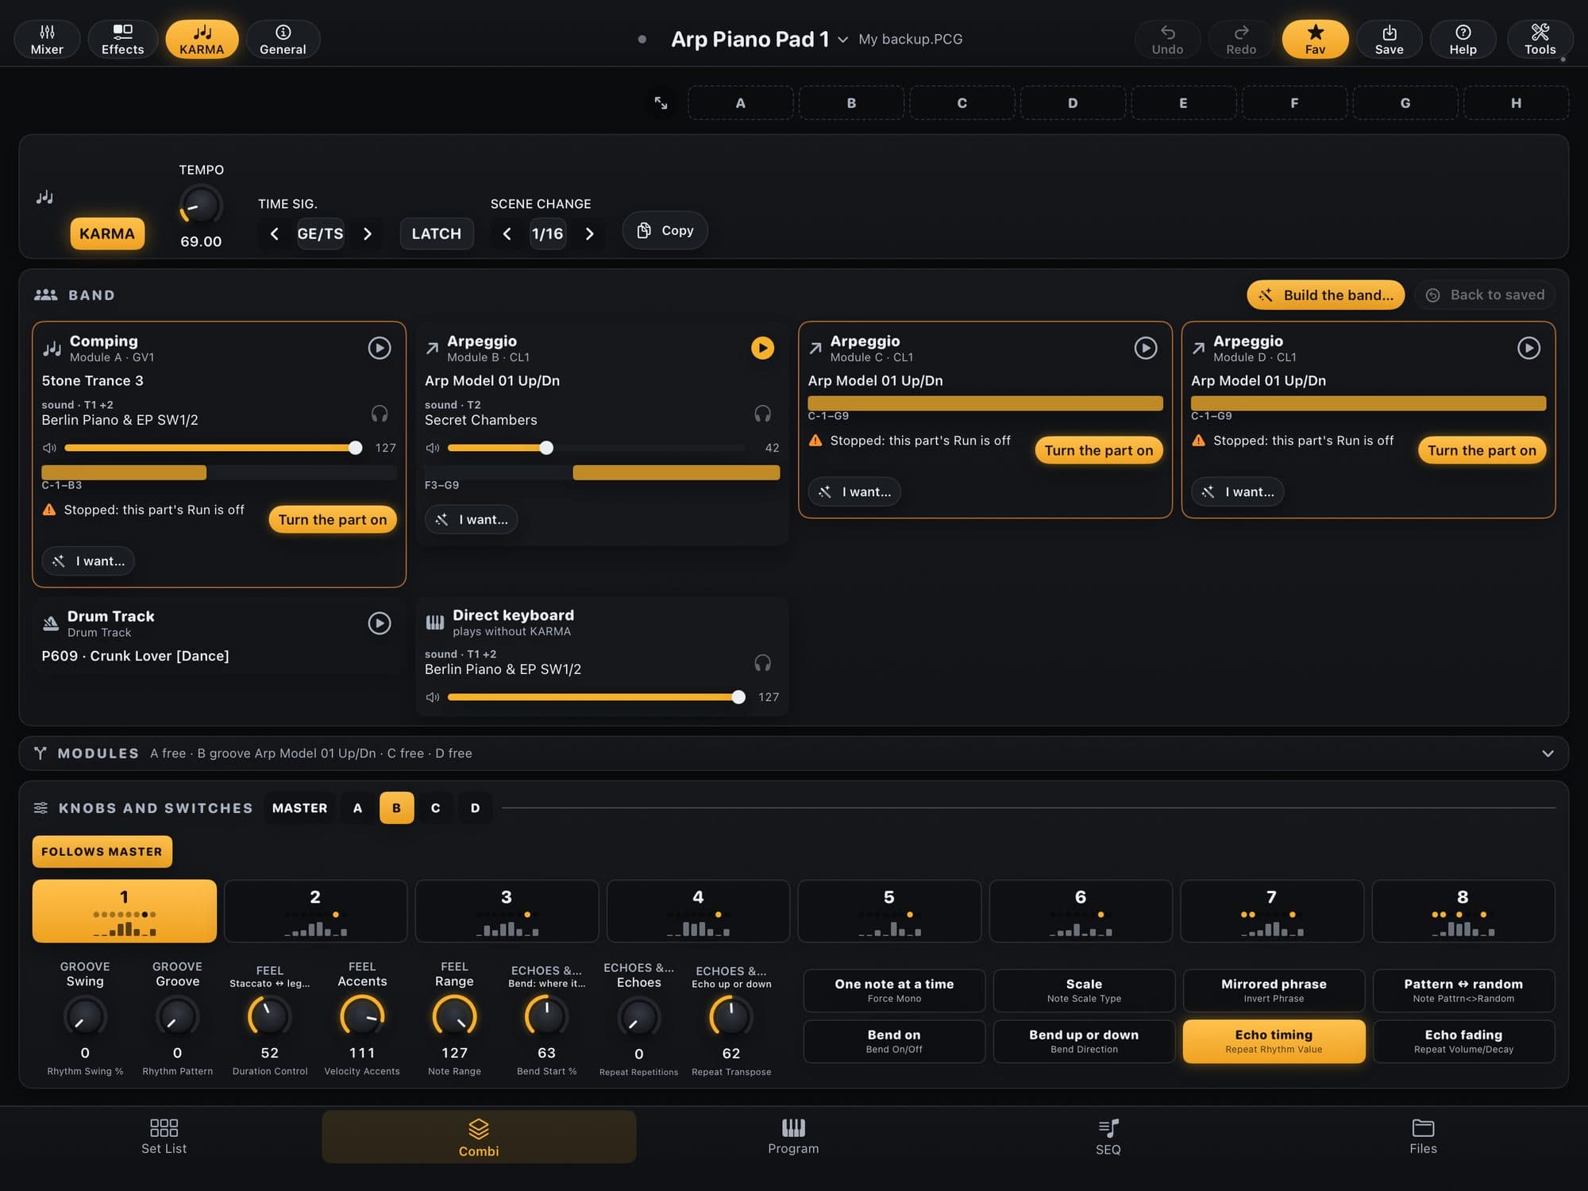The image size is (1588, 1191).
Task: Expand the MODULES section chevron
Action: click(x=1548, y=753)
